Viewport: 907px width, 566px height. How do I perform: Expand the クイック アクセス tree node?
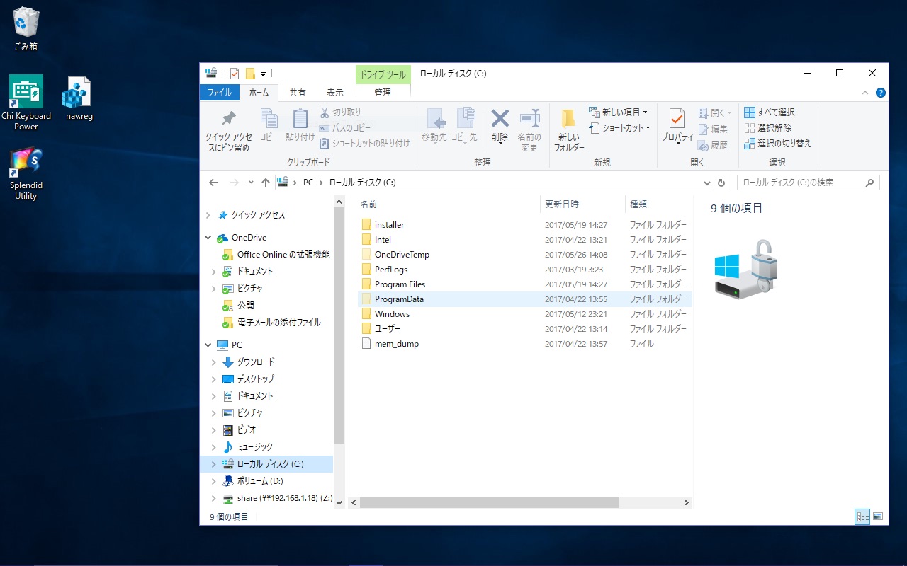pos(208,215)
